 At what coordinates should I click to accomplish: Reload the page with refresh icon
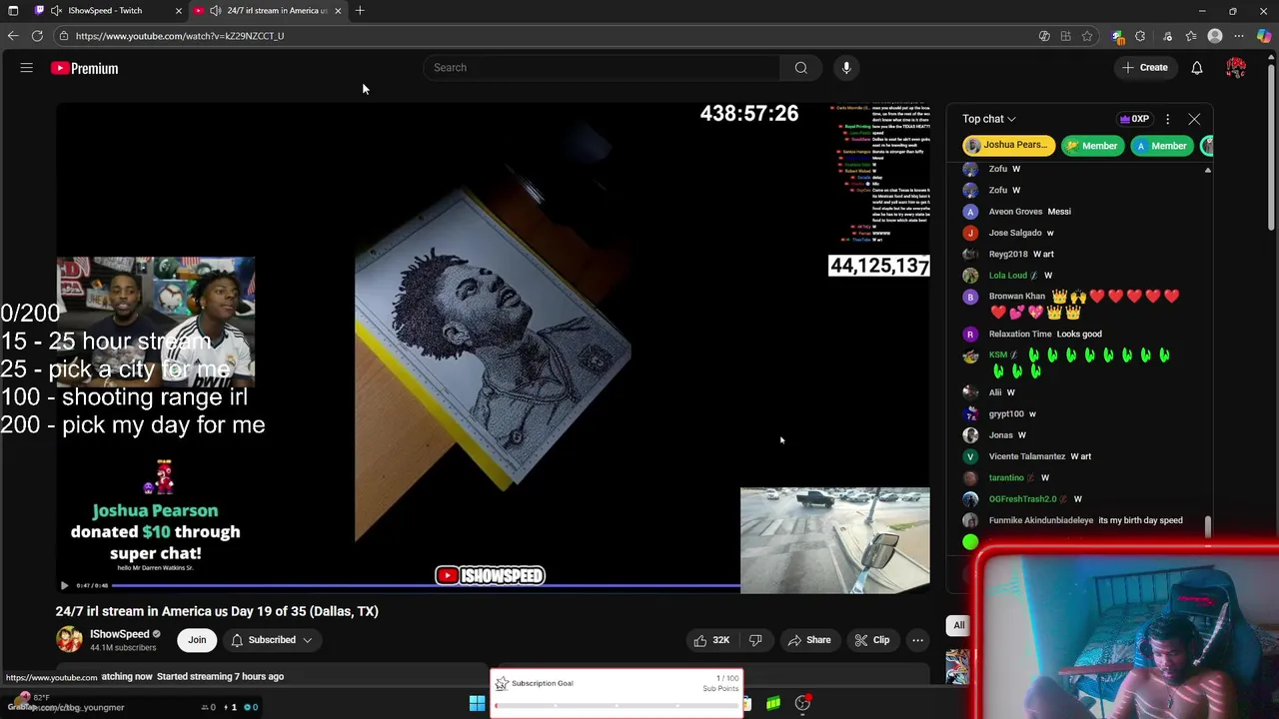point(37,36)
